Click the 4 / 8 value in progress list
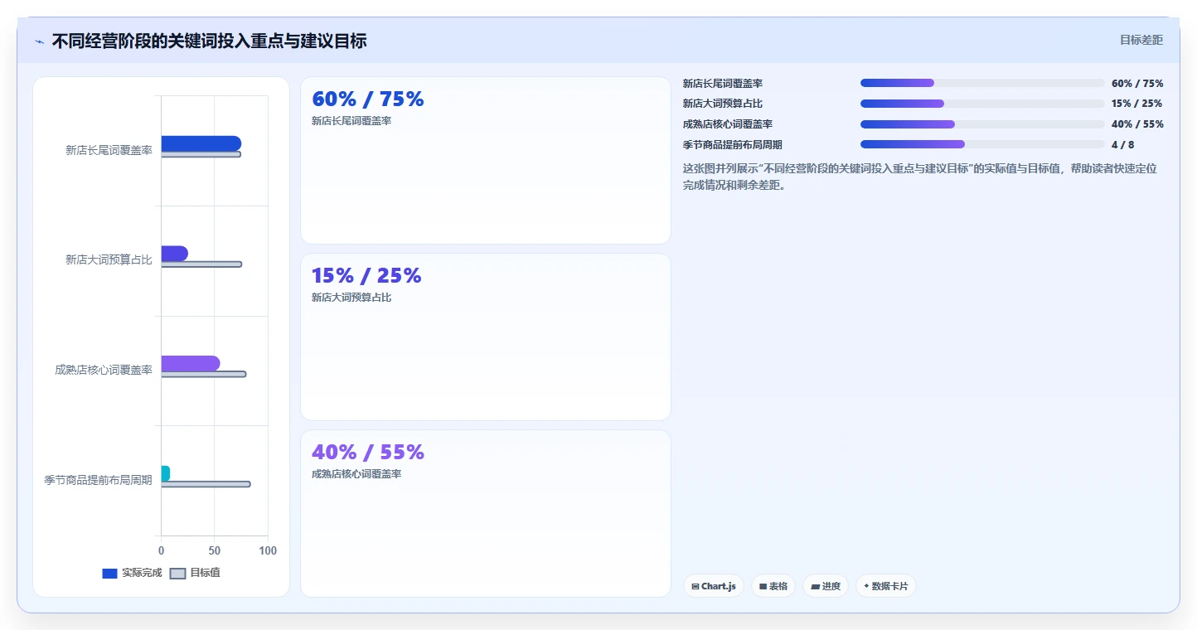The image size is (1197, 630). [1123, 145]
